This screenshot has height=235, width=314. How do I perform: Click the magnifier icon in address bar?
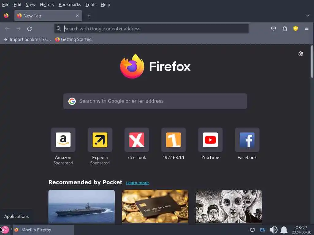pyautogui.click(x=59, y=28)
